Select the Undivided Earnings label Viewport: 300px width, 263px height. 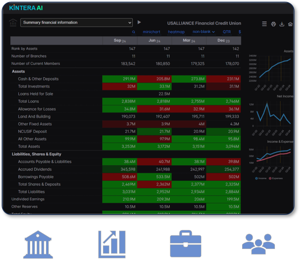pyautogui.click(x=28, y=199)
